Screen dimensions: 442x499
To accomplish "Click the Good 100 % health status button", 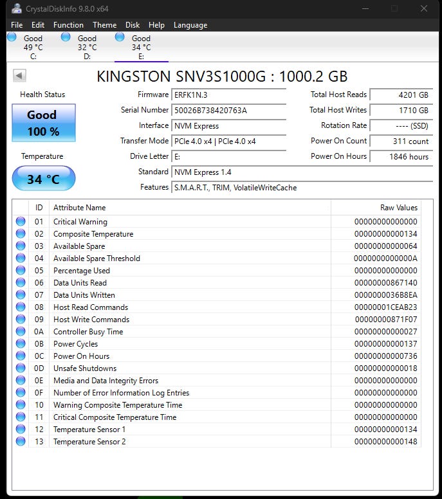I will (44, 123).
